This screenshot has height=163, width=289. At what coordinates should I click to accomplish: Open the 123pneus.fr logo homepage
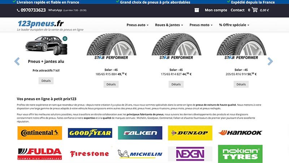click(41, 23)
